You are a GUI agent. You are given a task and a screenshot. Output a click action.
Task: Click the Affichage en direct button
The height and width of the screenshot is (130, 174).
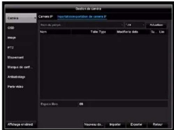tap(20, 124)
